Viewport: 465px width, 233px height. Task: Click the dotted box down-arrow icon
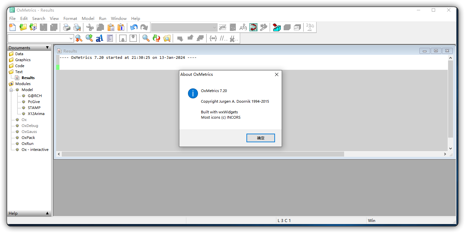123,39
